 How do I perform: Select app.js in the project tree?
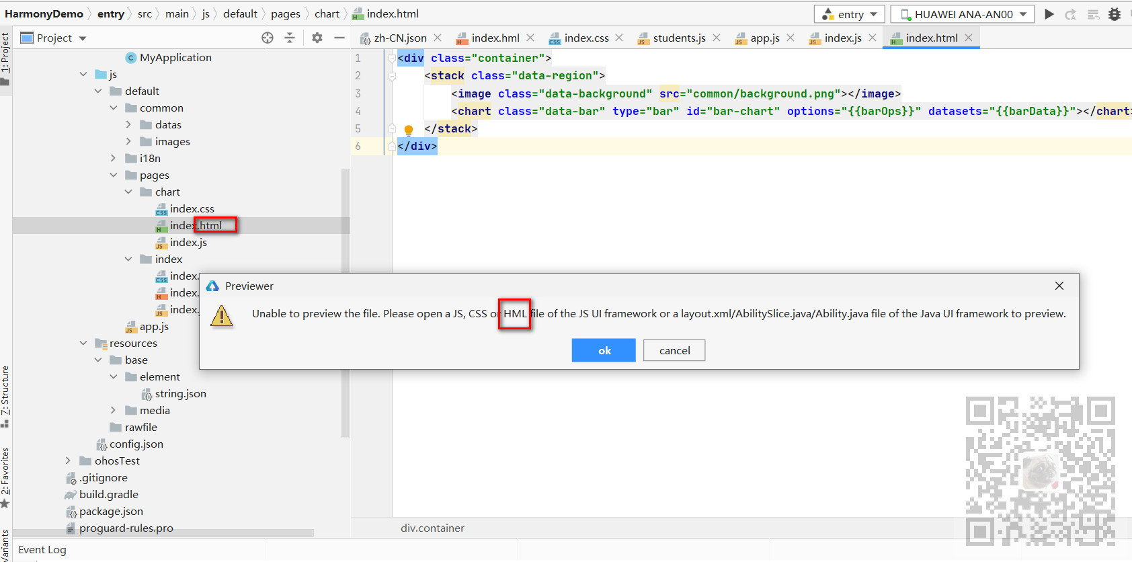point(147,327)
